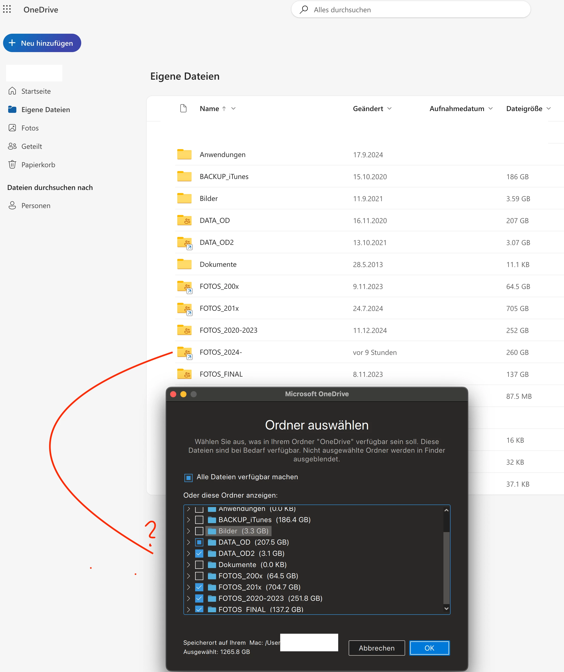Click the Alles durchsuchen search field

coord(411,10)
